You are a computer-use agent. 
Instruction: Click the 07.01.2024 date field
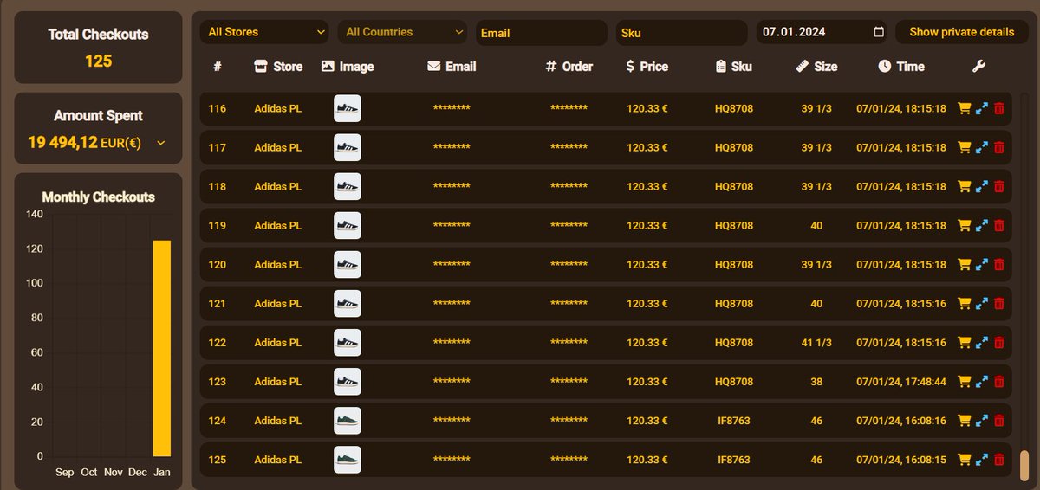(822, 32)
